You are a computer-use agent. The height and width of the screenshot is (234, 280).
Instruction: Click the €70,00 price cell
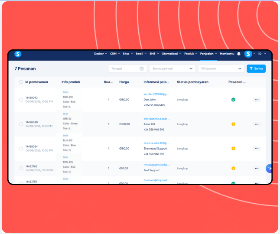tap(124, 168)
